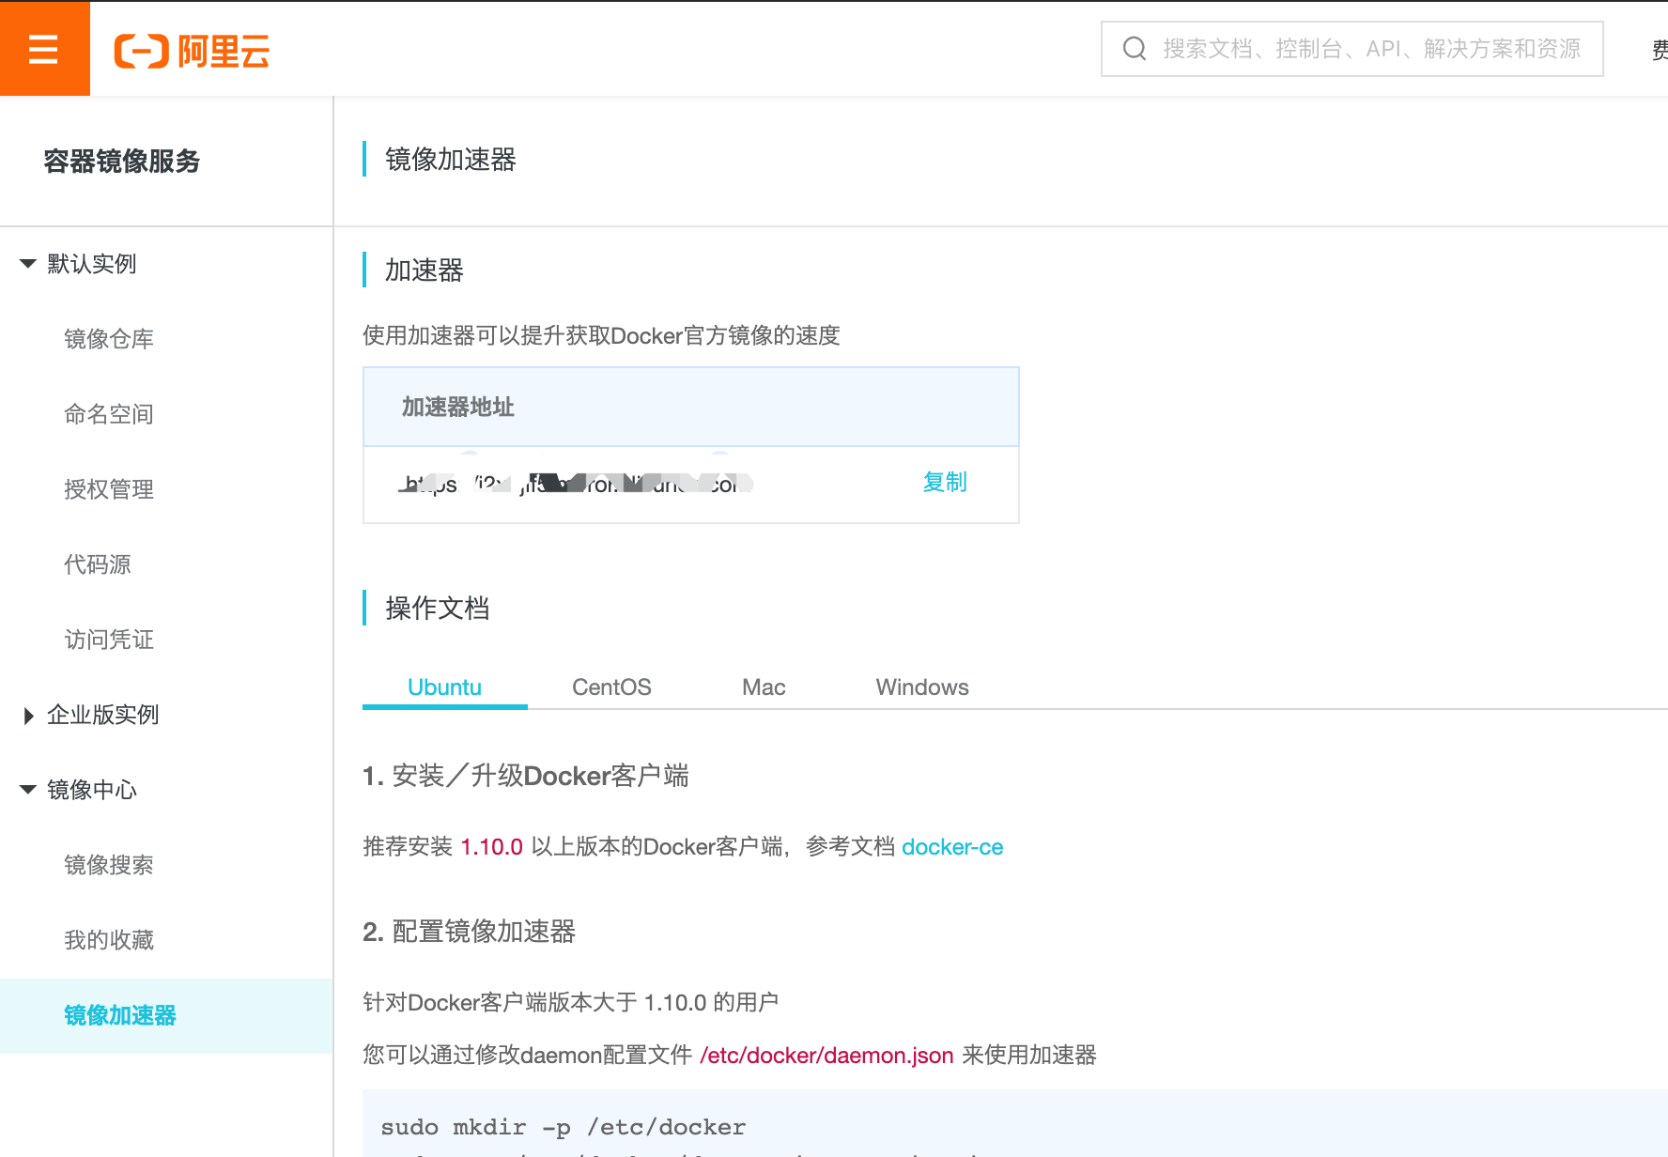
Task: Open 访问凭证 in sidebar
Action: (109, 640)
